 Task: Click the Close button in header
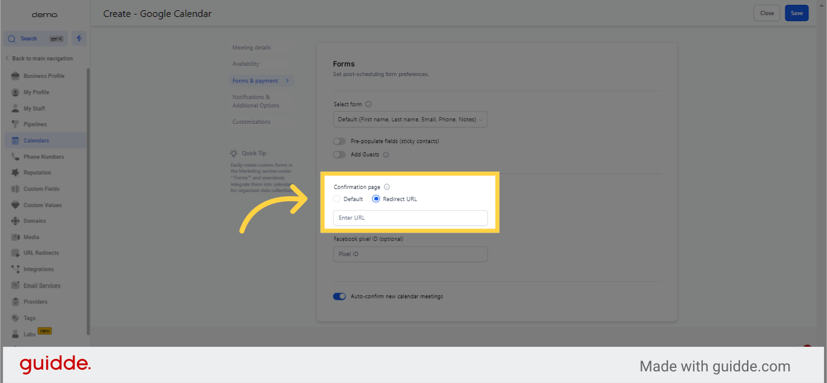766,13
